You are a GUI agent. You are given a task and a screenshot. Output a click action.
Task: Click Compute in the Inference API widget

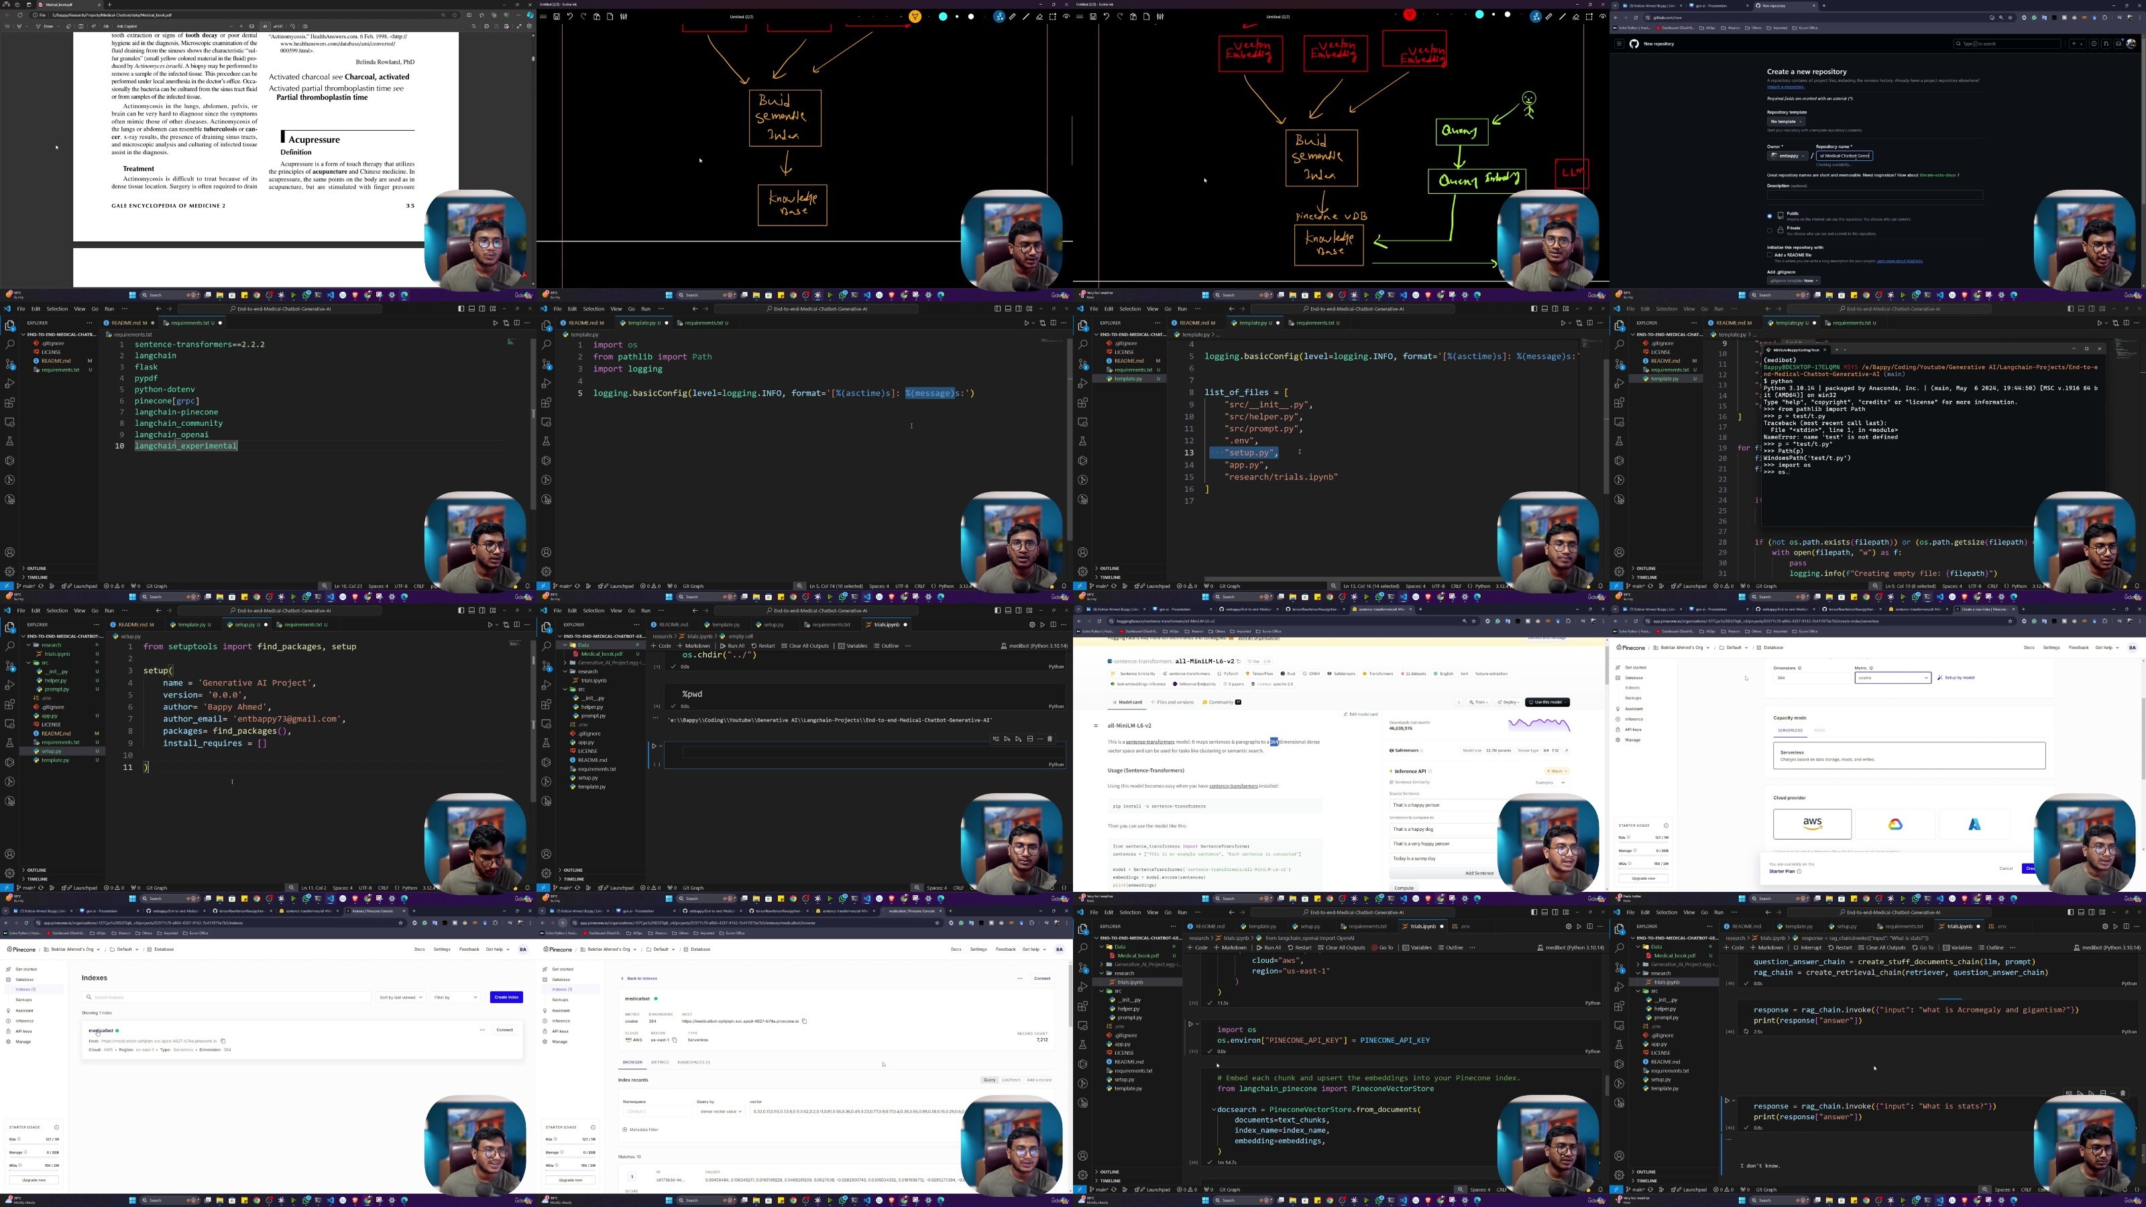coord(1404,888)
